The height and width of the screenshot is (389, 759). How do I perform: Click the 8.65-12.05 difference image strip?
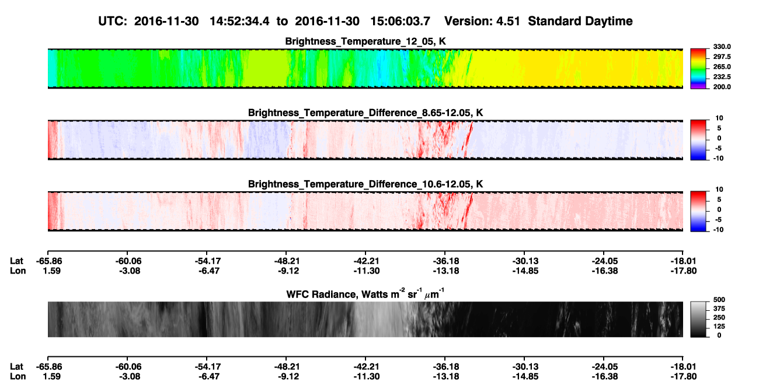[x=365, y=140]
